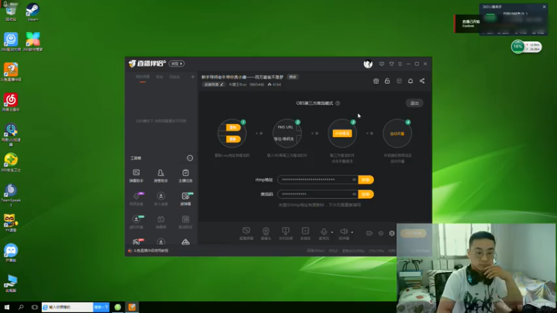
Task: Click the message icon in title bar
Action: (382, 64)
